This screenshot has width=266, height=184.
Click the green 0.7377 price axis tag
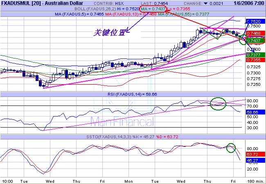coord(255,55)
